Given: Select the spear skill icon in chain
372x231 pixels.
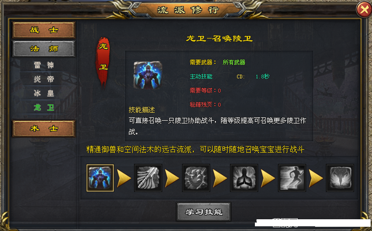Looking at the screenshot, I should click(x=148, y=178).
